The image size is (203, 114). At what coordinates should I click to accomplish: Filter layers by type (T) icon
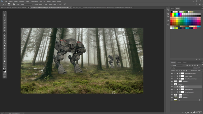192,66
